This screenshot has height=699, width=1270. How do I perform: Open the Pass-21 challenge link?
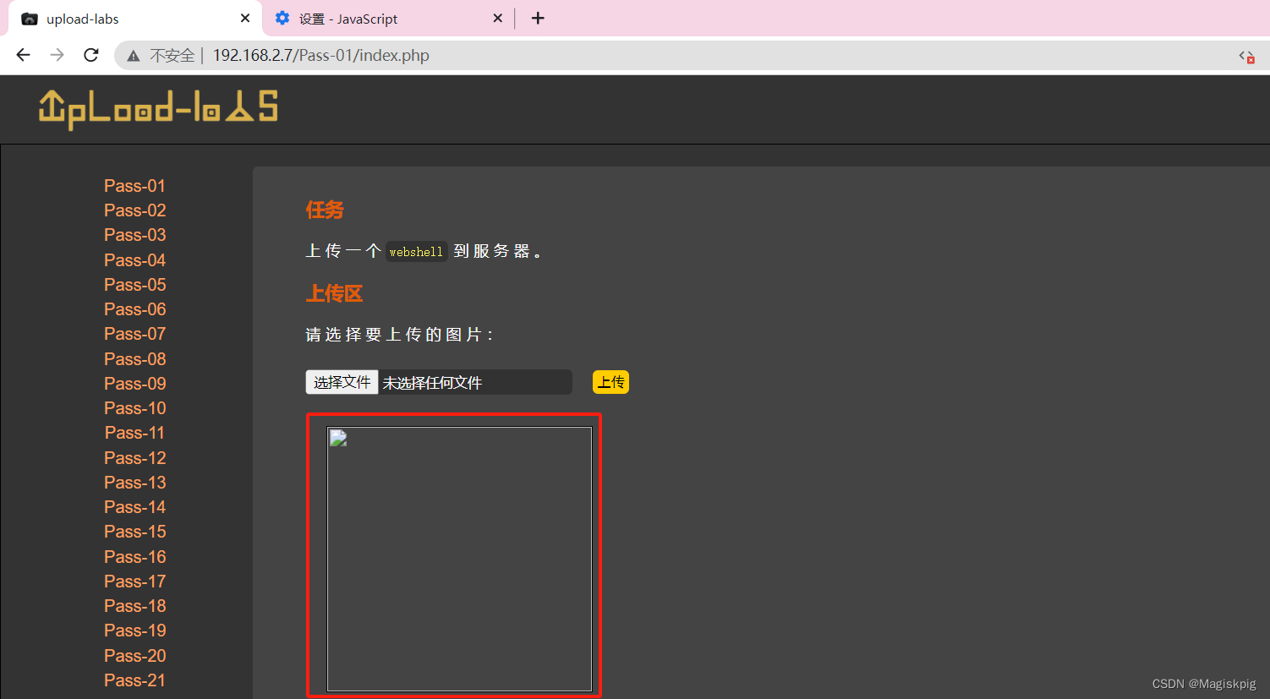134,680
